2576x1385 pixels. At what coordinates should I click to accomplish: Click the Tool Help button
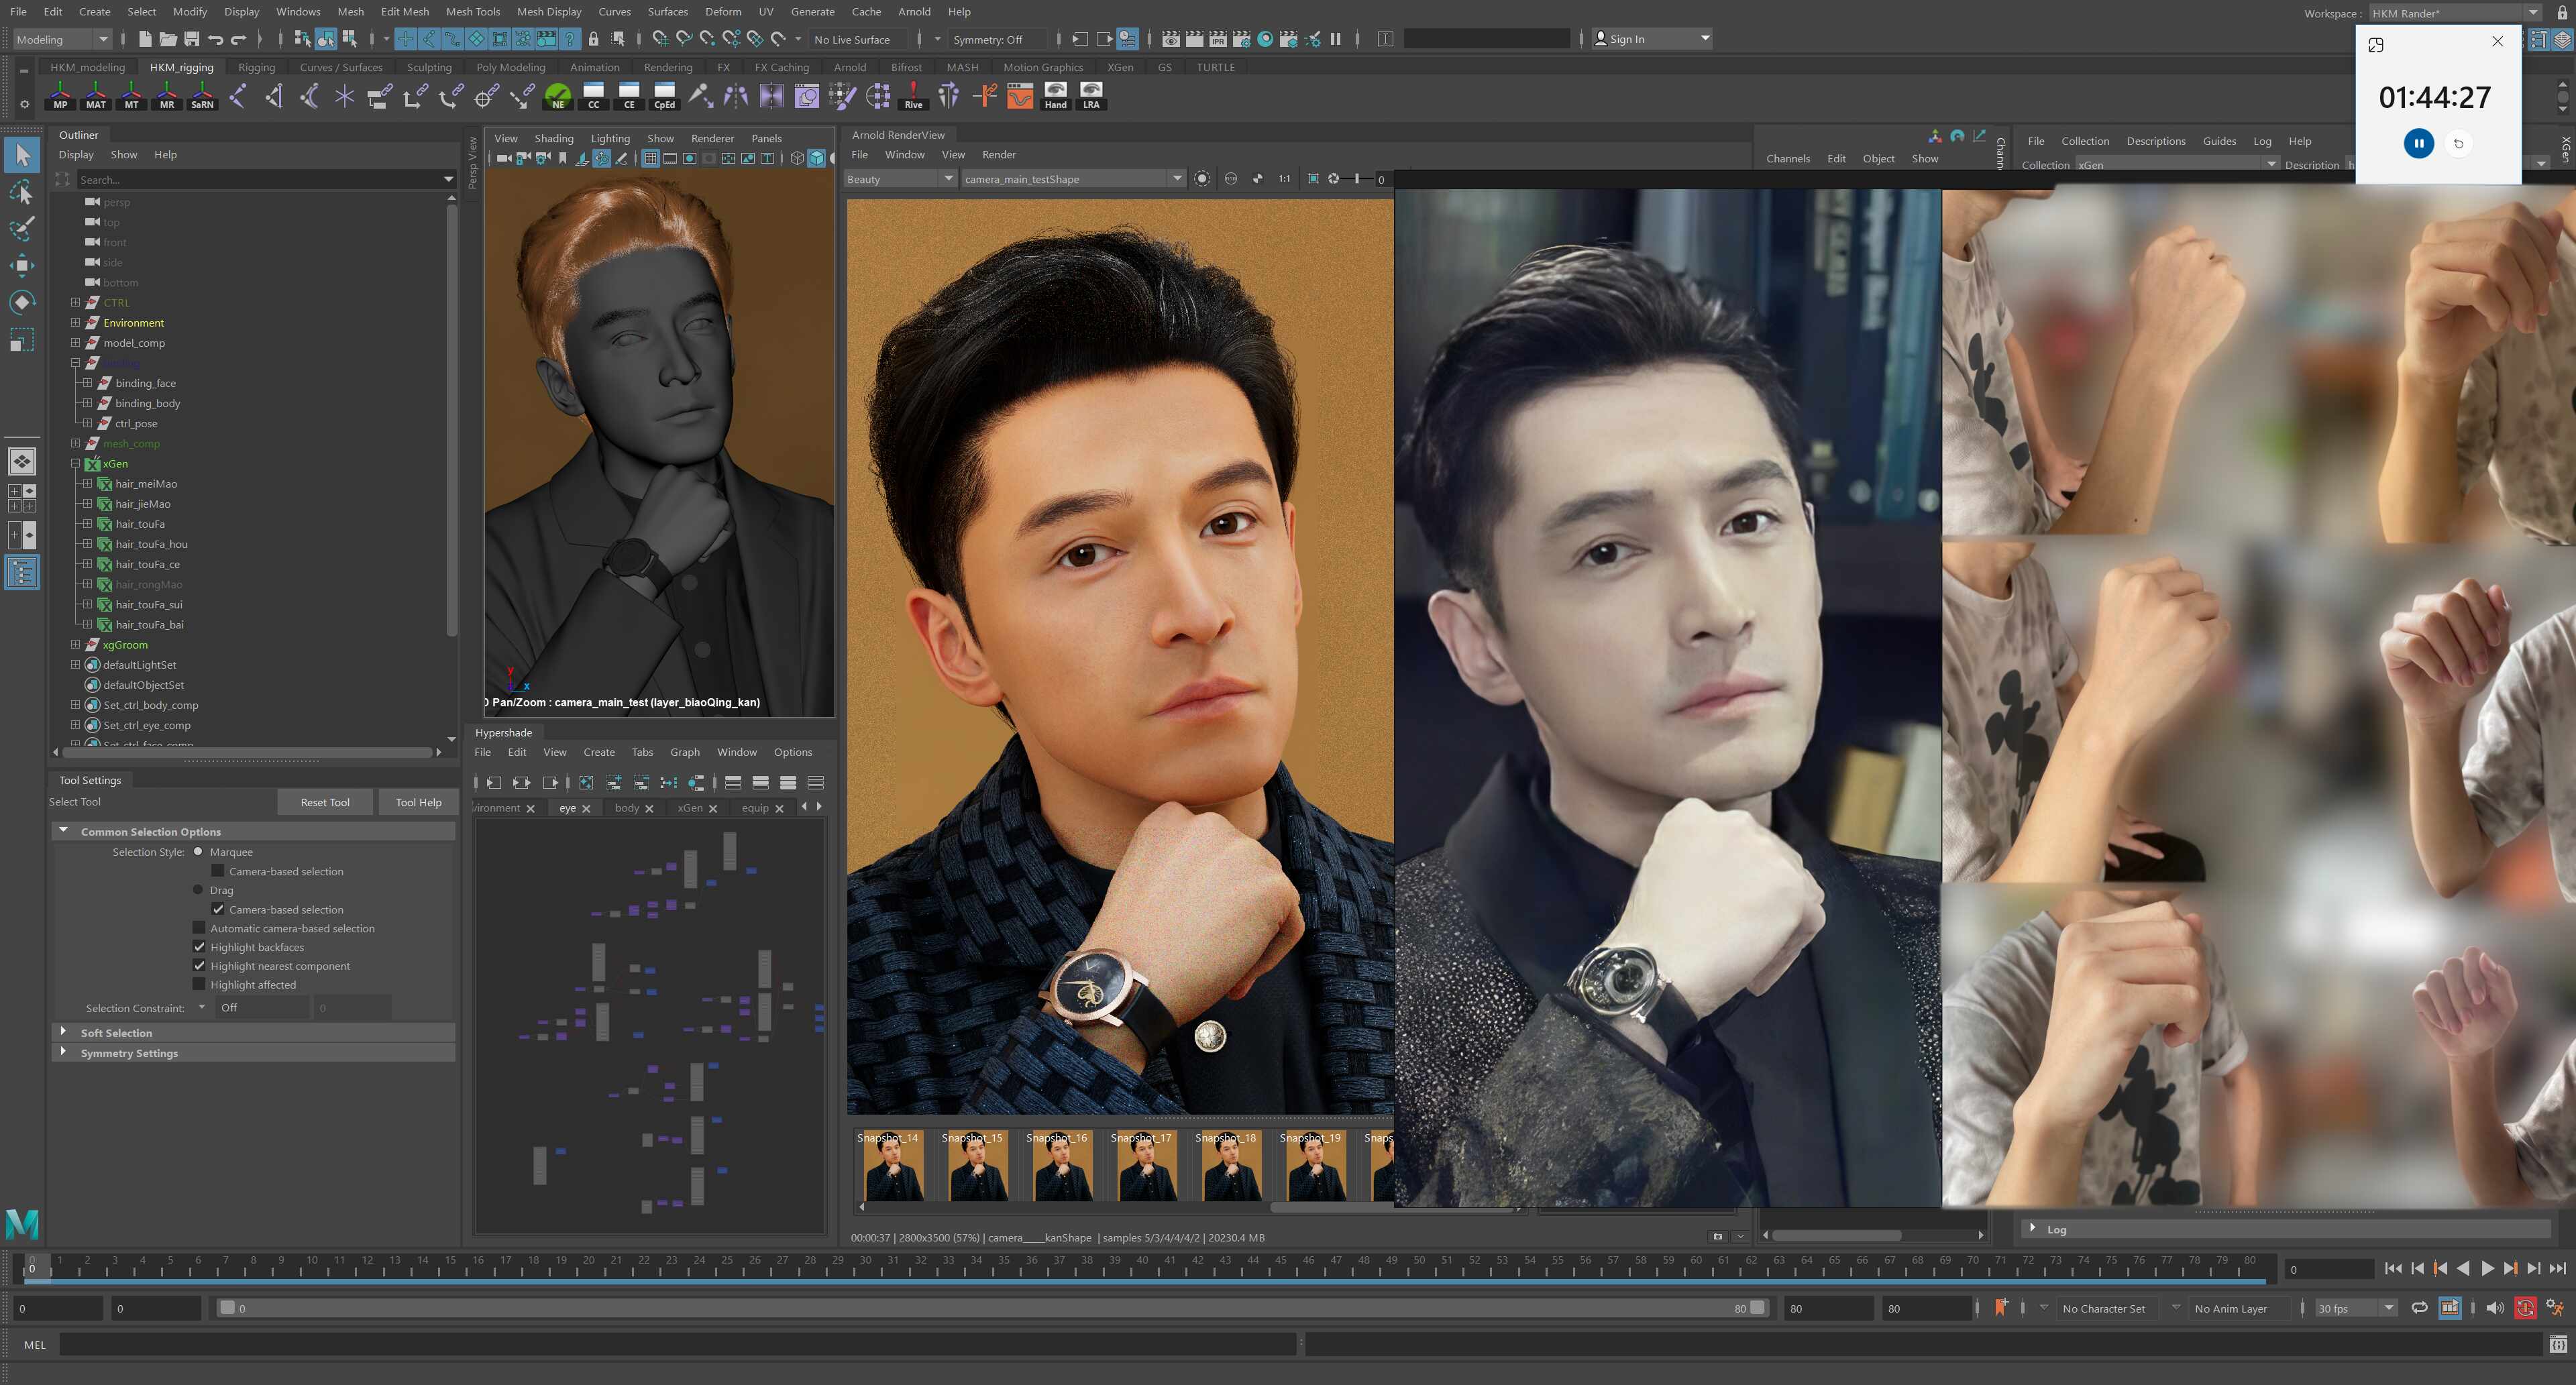pos(418,802)
